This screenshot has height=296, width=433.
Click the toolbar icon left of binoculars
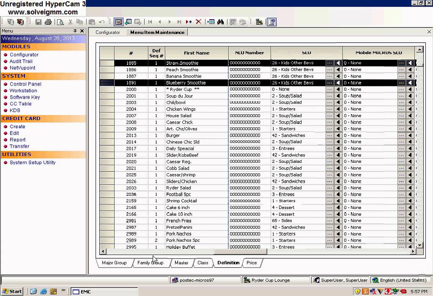[x=211, y=22]
